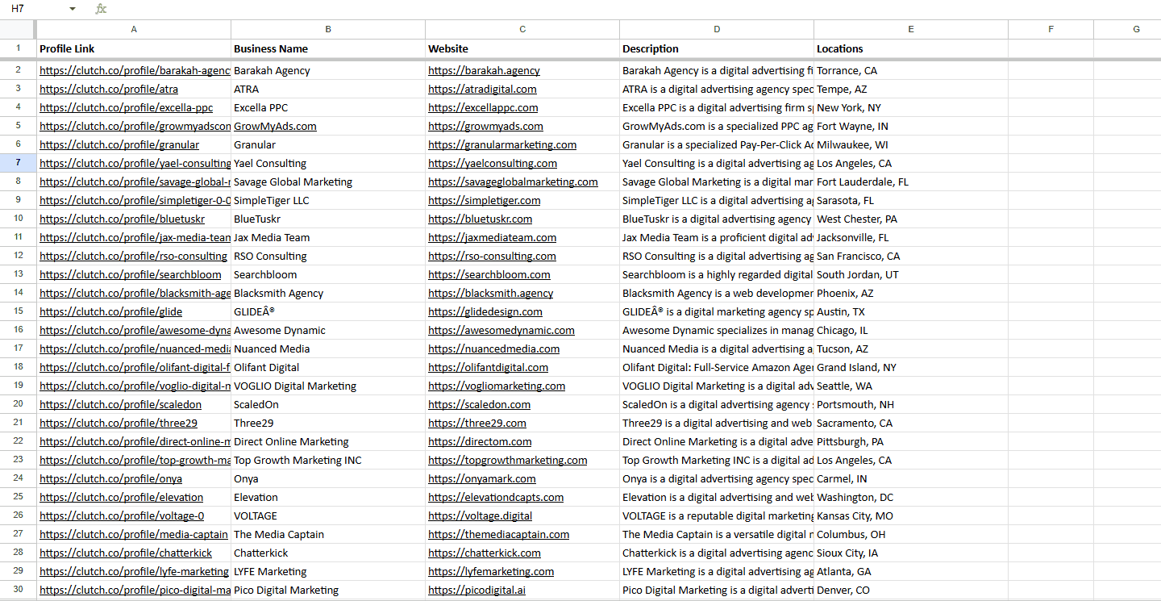Select row 7 header
1161x601 pixels.
click(x=18, y=163)
